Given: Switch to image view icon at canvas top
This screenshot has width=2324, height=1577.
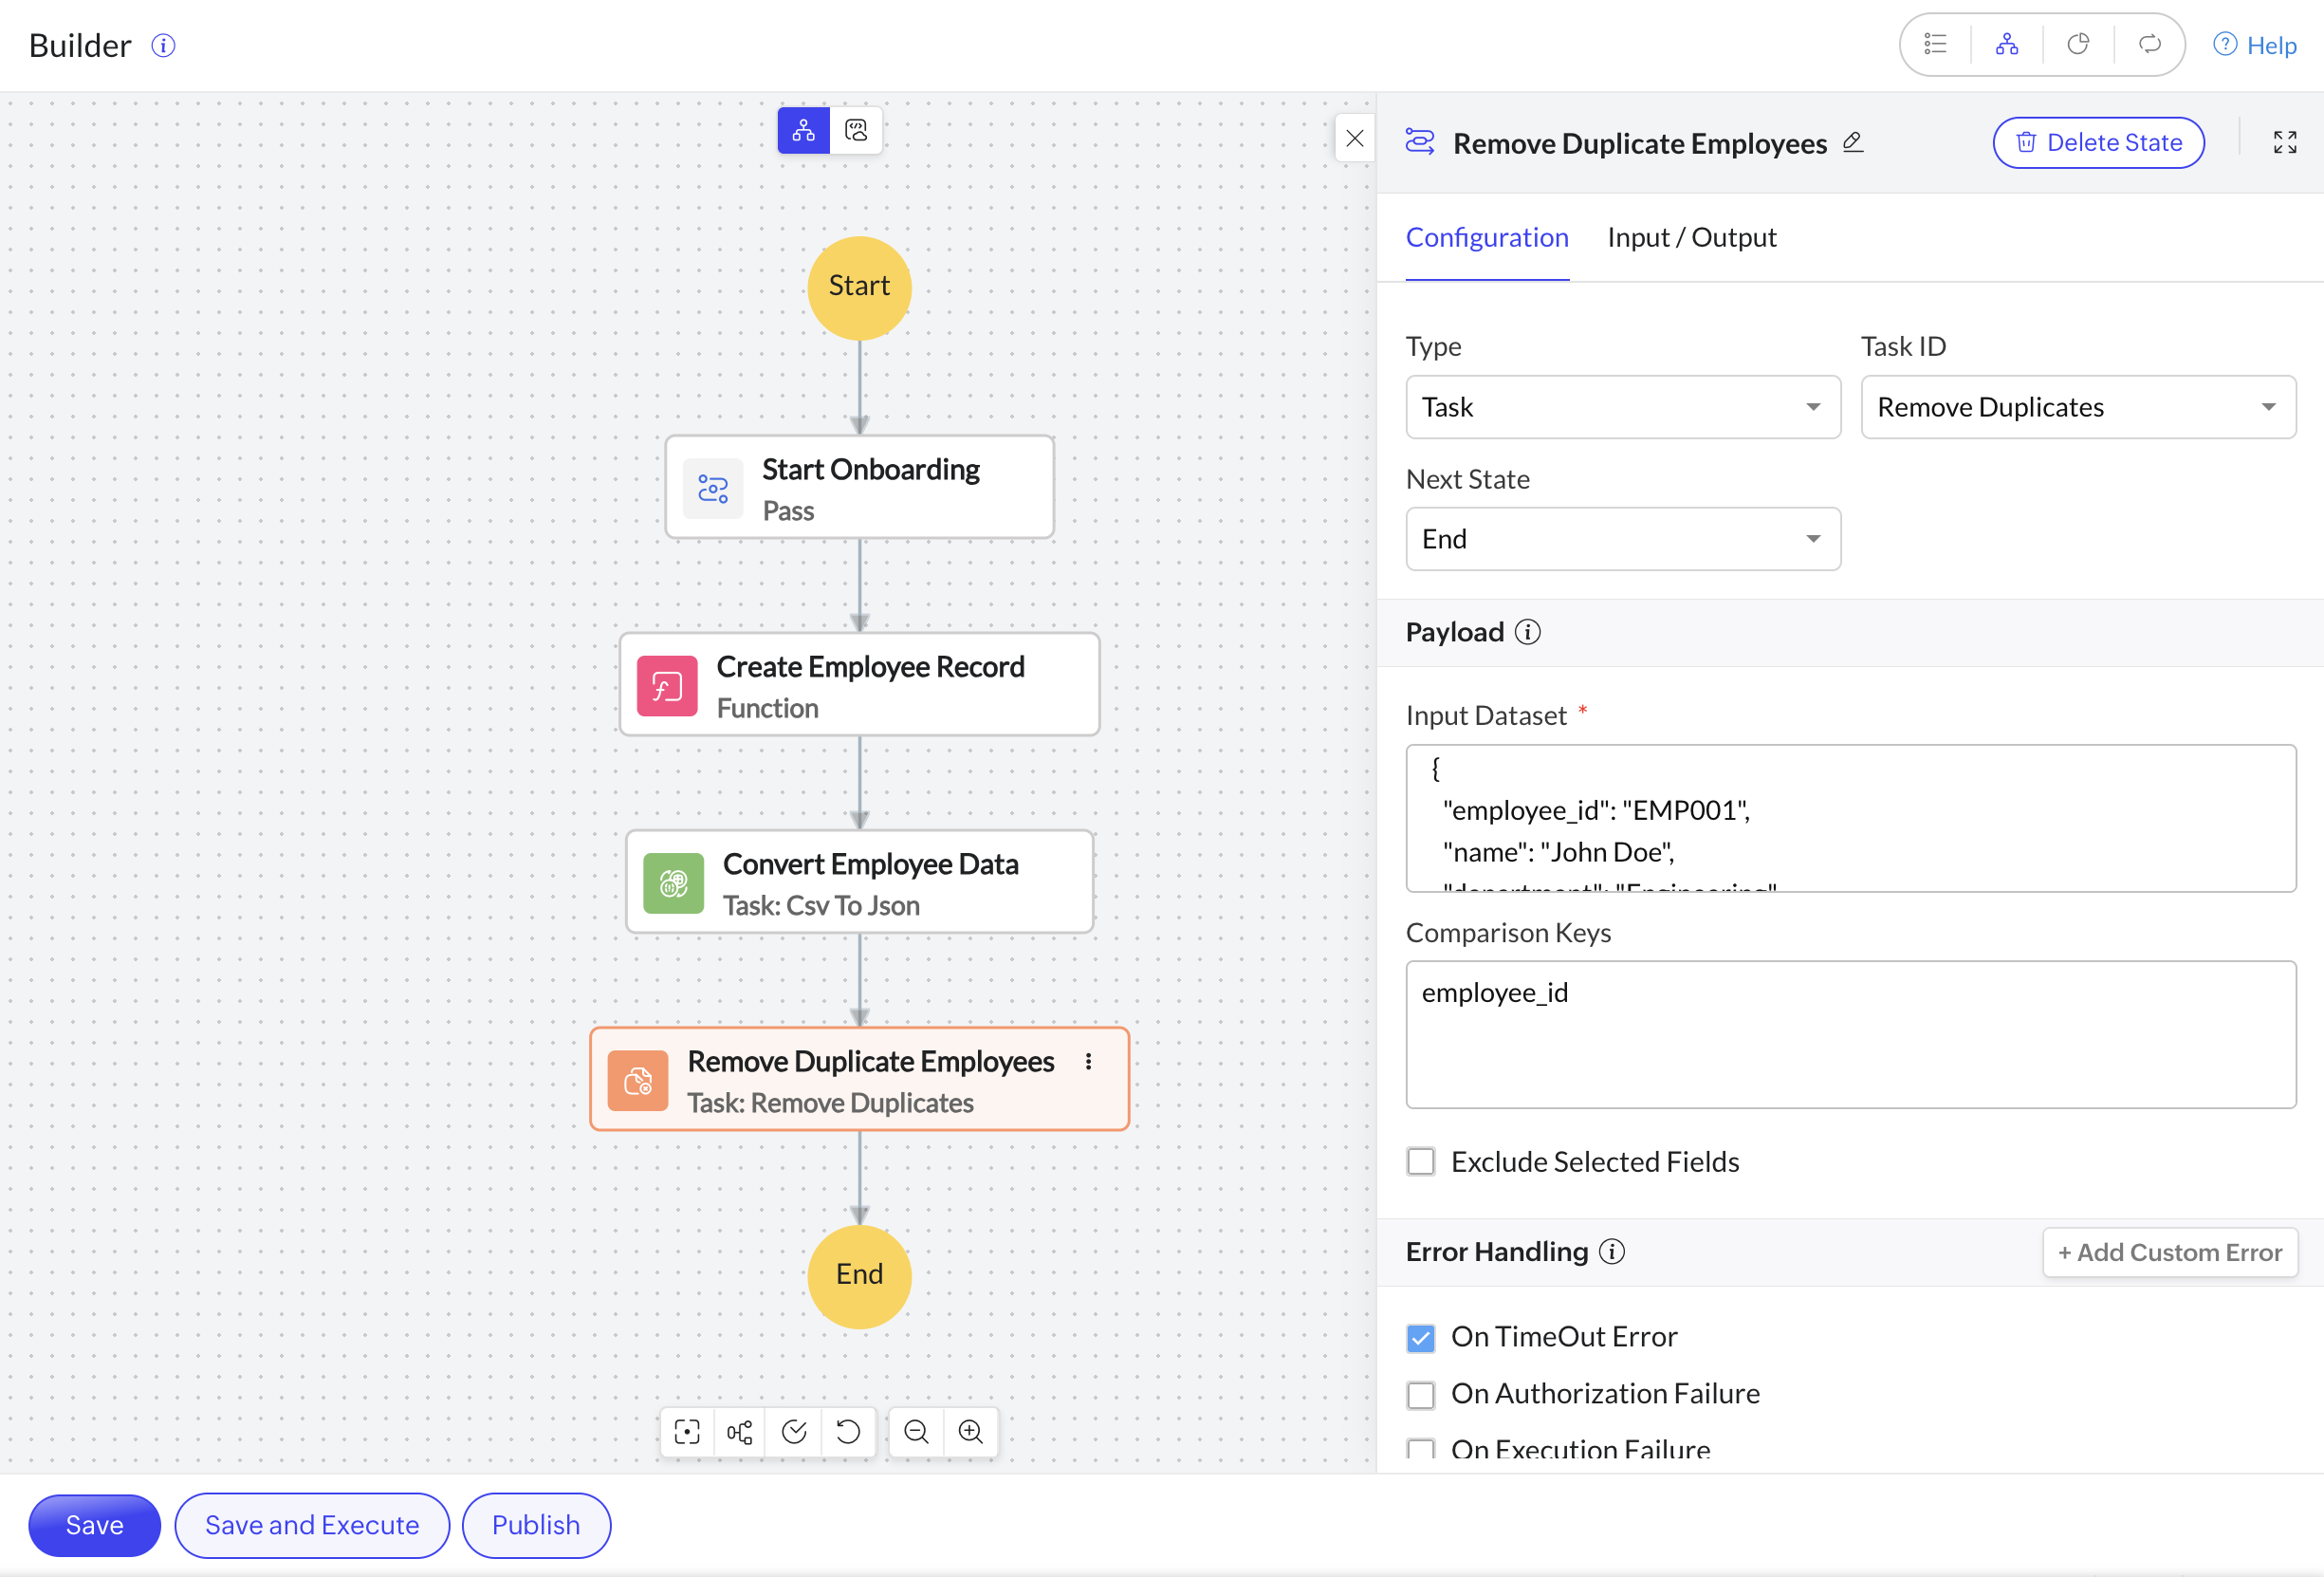Looking at the screenshot, I should click(856, 130).
